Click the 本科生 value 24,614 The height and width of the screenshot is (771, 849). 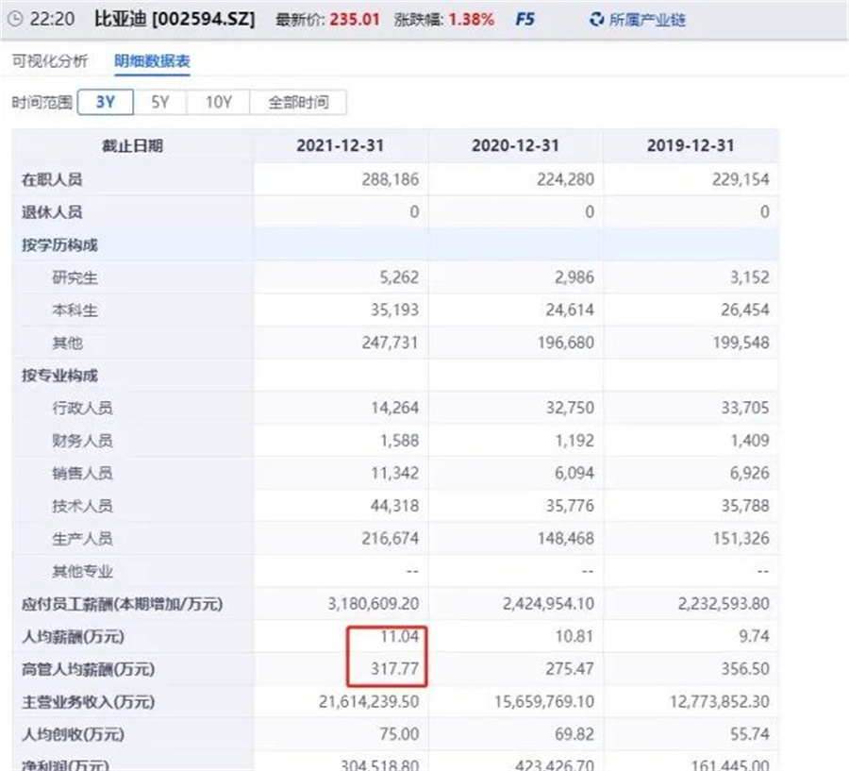tap(570, 310)
